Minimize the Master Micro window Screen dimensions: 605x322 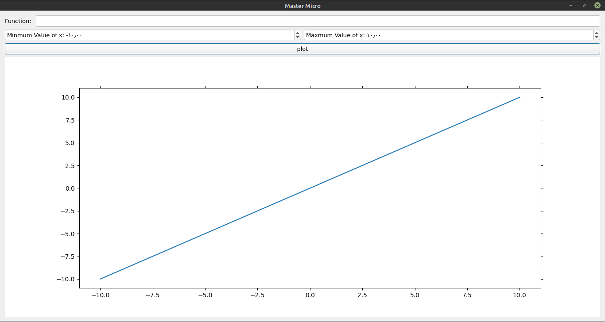click(x=570, y=6)
